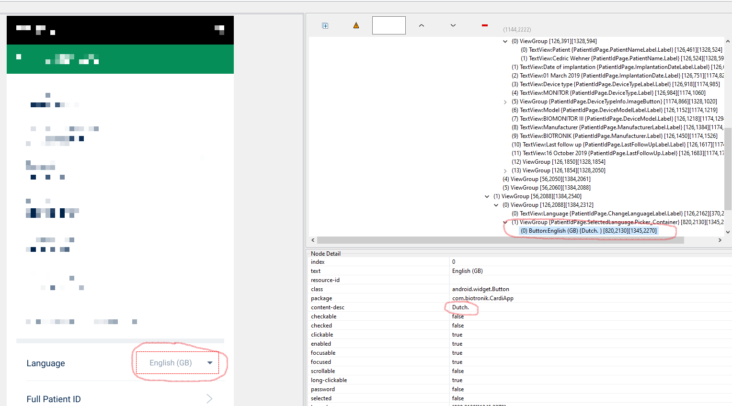Click package value com.biotronik.CardiApp
The width and height of the screenshot is (732, 406).
[483, 298]
